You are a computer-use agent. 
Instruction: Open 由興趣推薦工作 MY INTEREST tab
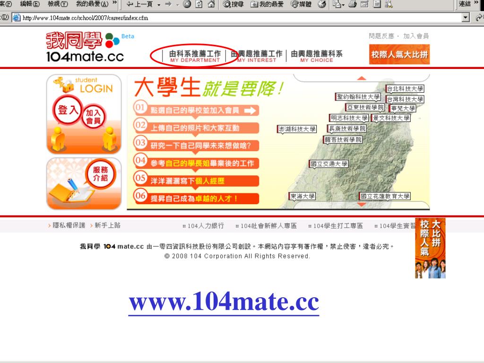click(257, 56)
